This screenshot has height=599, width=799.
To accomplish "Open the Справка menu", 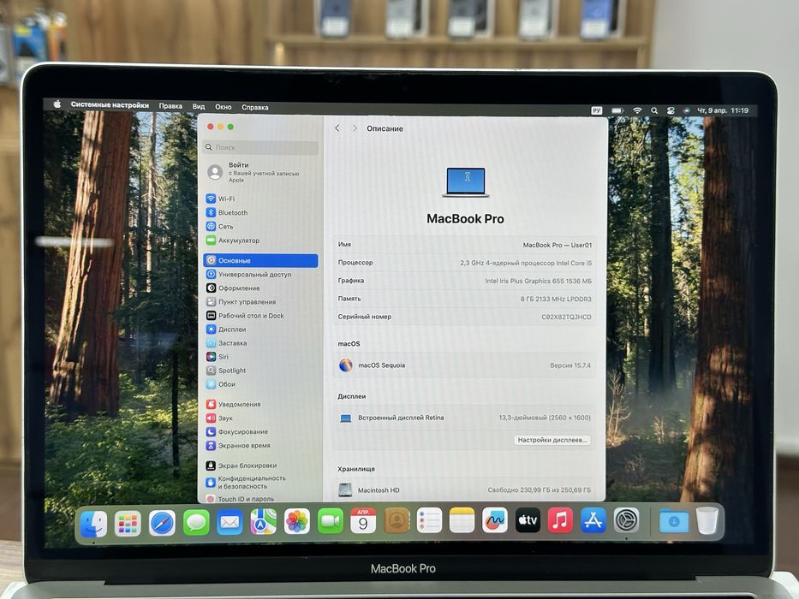I will click(255, 108).
